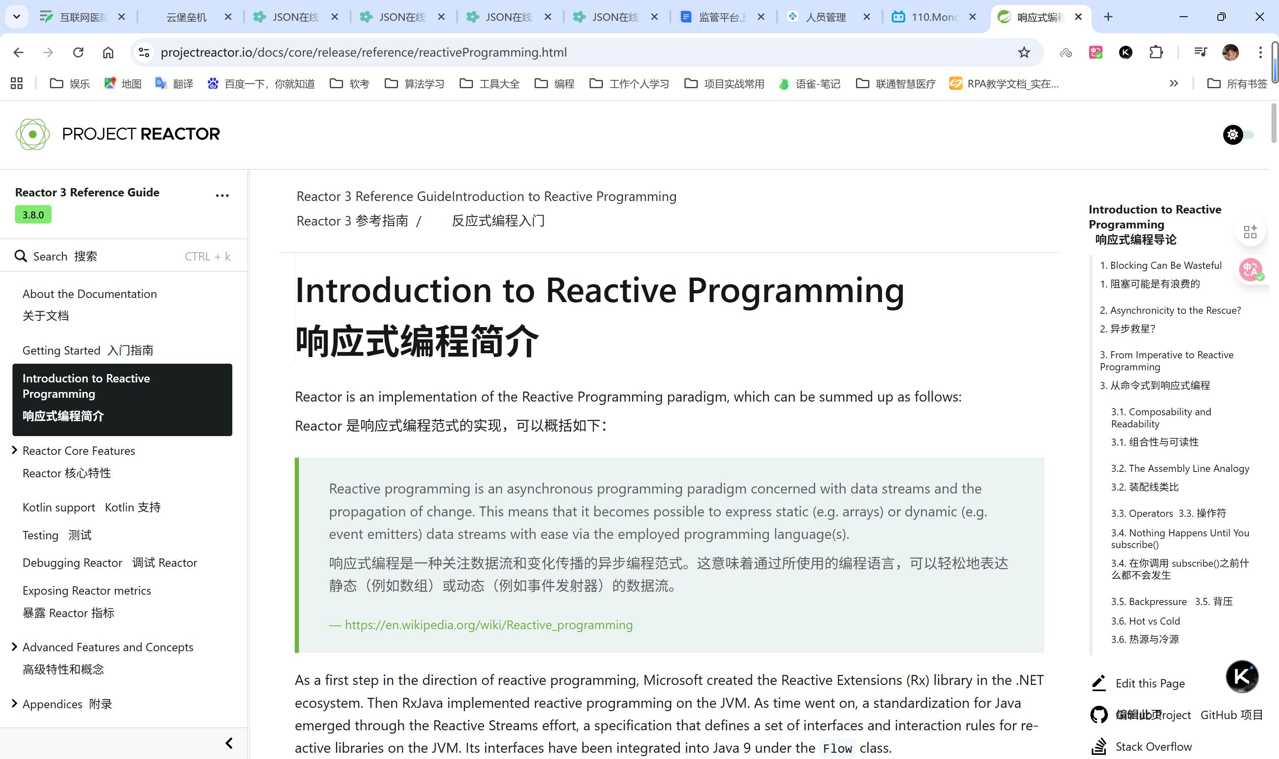Open the Wikipedia Reactive_programming link
1279x759 pixels.
pos(488,625)
